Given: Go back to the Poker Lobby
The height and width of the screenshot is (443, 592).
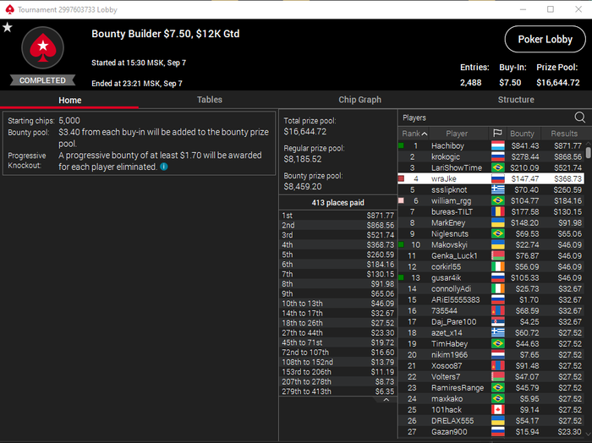Looking at the screenshot, I should point(545,39).
